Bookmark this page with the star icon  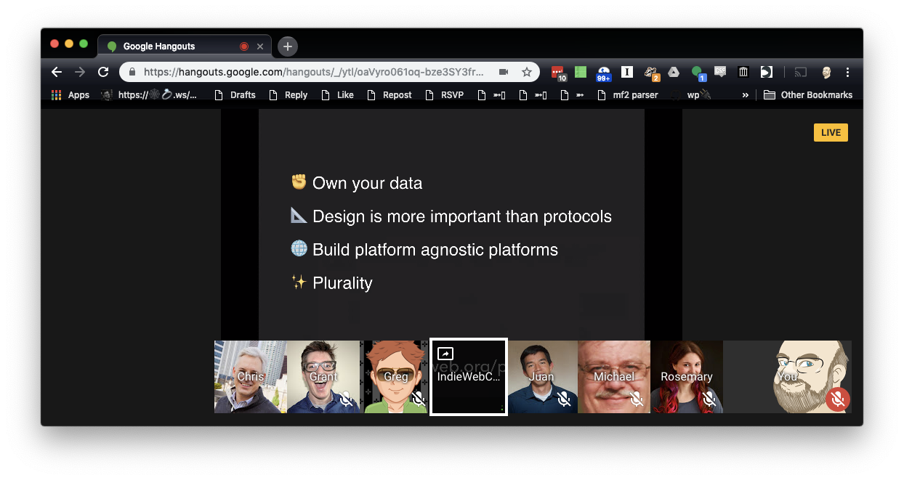point(528,72)
